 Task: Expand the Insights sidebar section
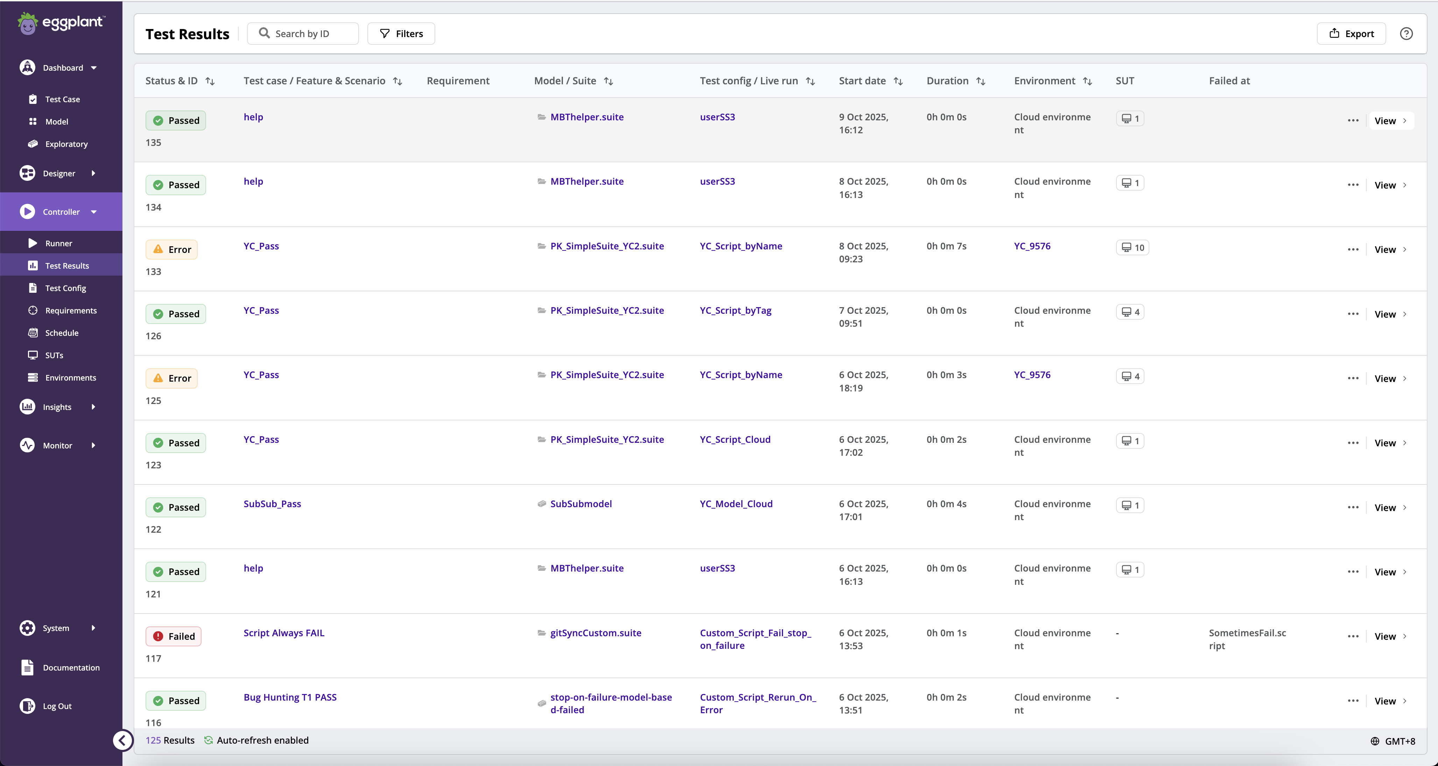point(93,407)
